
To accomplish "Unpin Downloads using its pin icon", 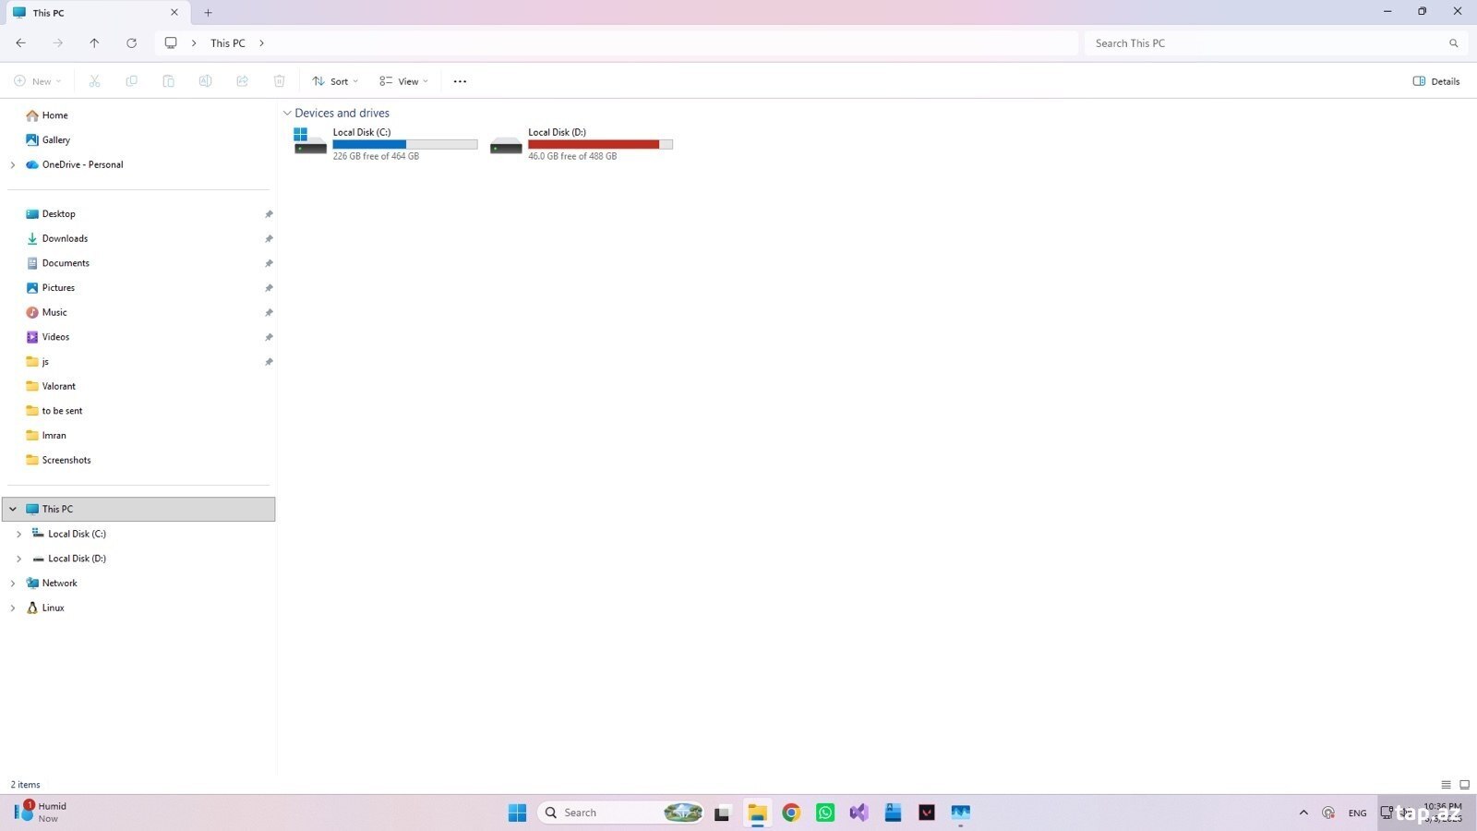I will [269, 239].
